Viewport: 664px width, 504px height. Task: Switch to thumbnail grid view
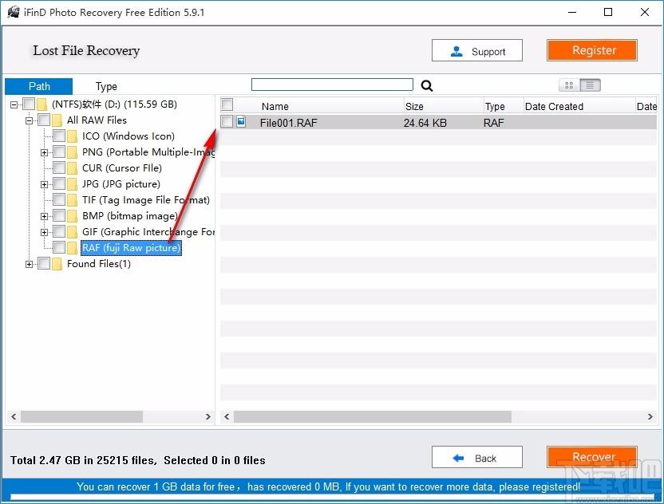[569, 85]
